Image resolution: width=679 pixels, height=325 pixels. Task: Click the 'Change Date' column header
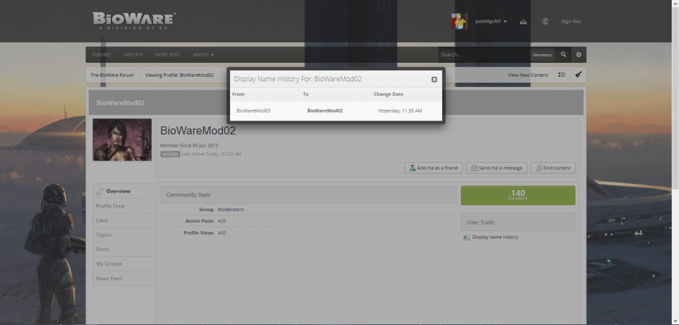click(389, 94)
